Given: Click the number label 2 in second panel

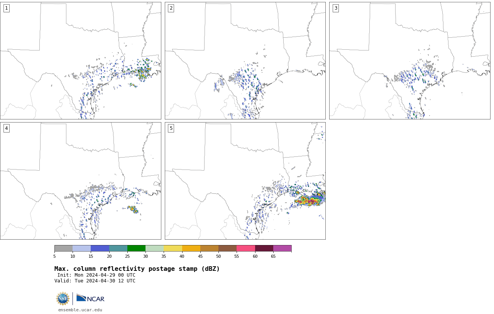Looking at the screenshot, I should pyautogui.click(x=171, y=8).
